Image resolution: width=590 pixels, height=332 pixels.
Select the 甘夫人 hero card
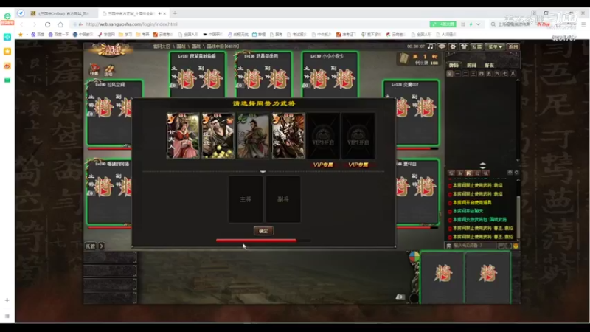coord(183,136)
